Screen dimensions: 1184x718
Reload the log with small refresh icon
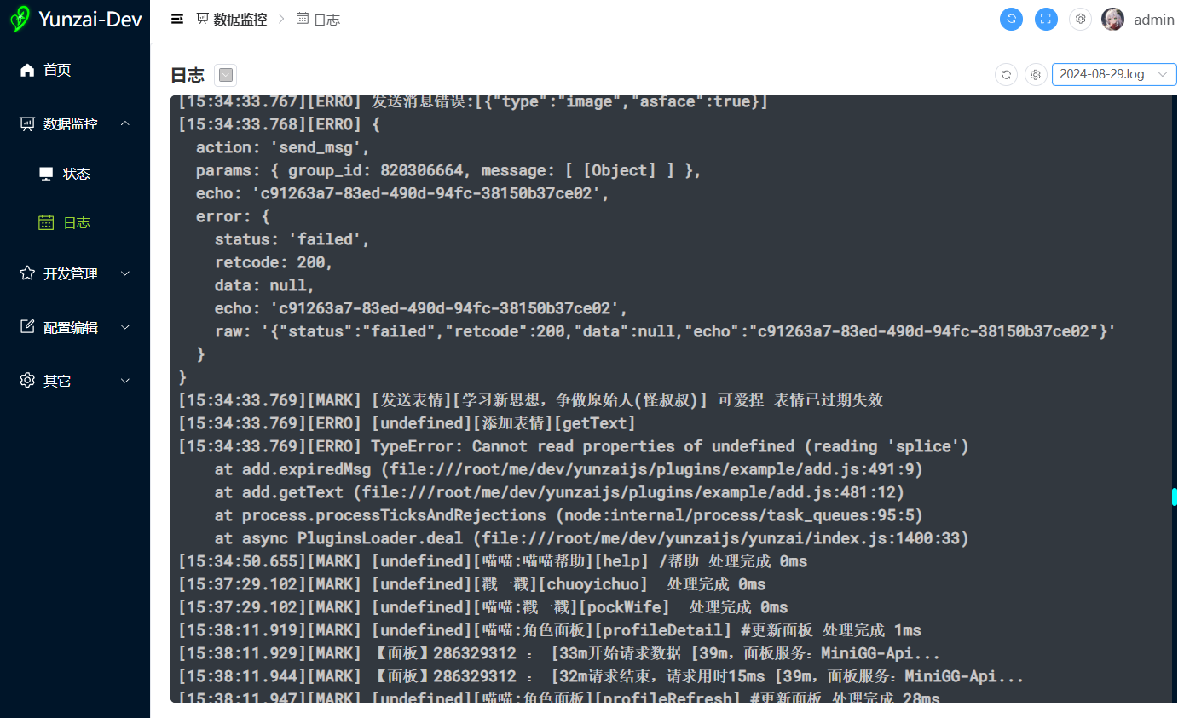coord(1006,74)
